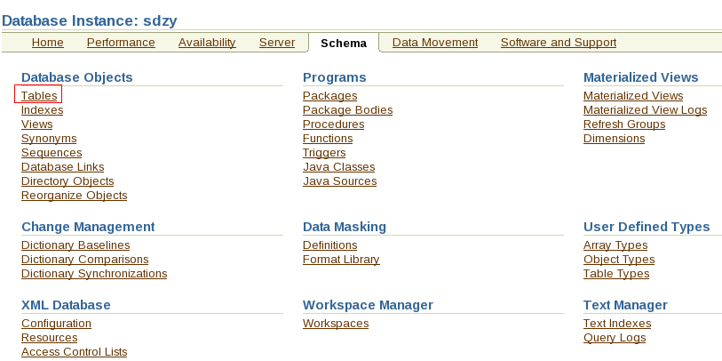Image resolution: width=722 pixels, height=361 pixels.
Task: Switch to the Performance tab
Action: 121,43
